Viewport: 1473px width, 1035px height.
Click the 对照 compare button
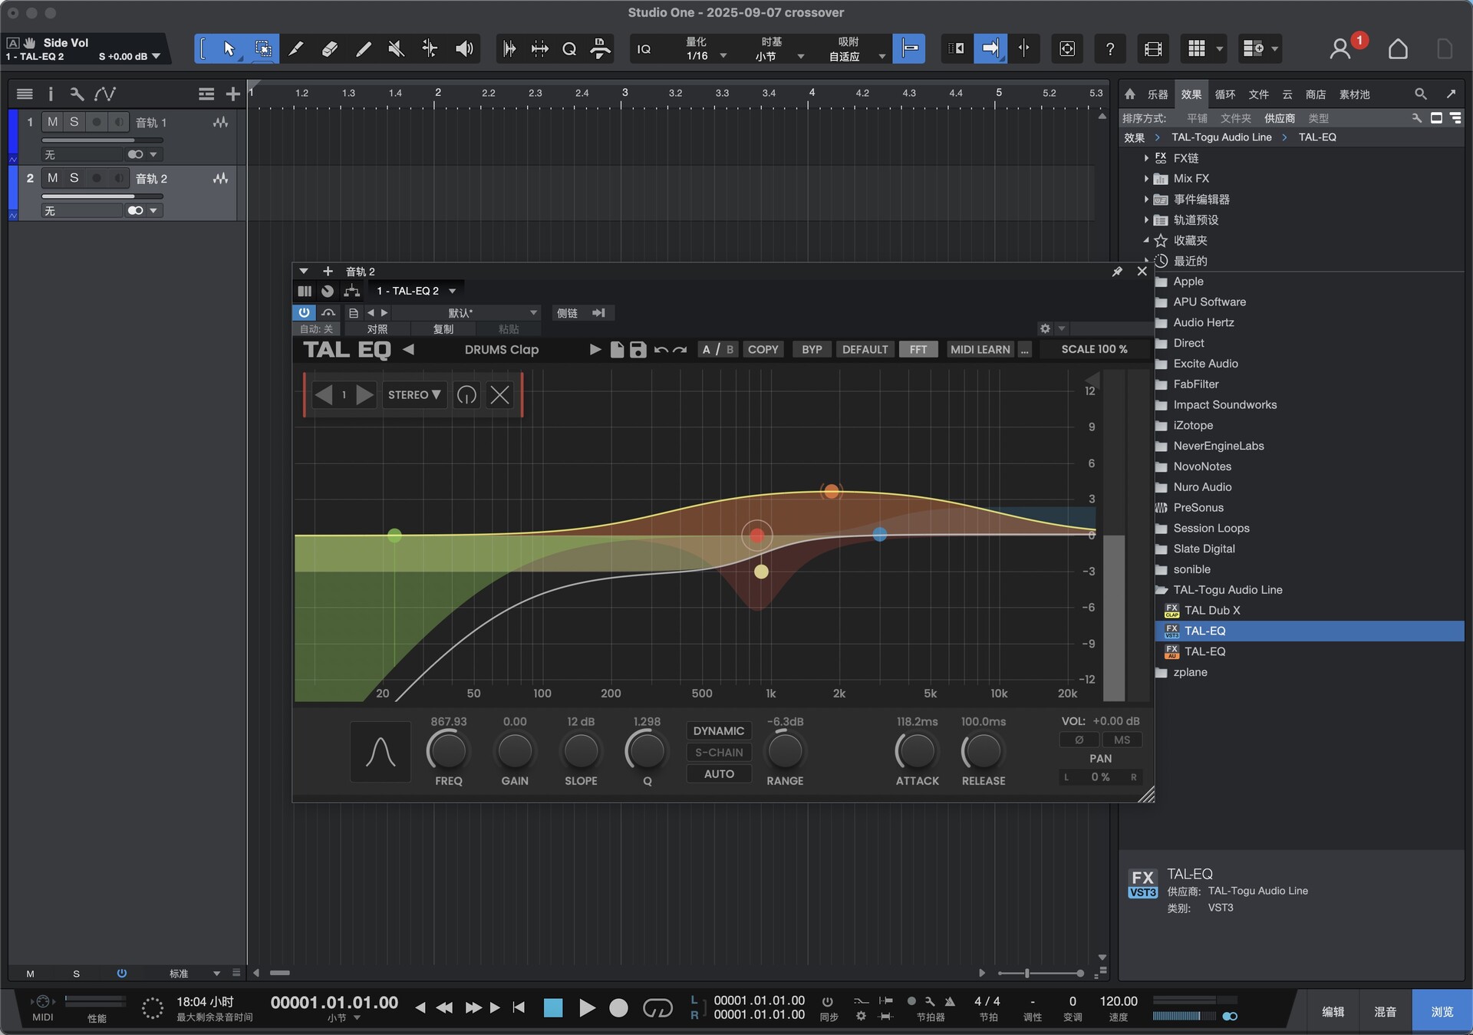point(377,329)
